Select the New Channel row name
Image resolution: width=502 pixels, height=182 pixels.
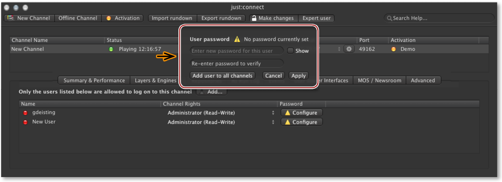pos(28,49)
